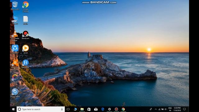The width and height of the screenshot is (199, 112).
Task: Open the VLC media player shortcut
Action: (x=15, y=36)
